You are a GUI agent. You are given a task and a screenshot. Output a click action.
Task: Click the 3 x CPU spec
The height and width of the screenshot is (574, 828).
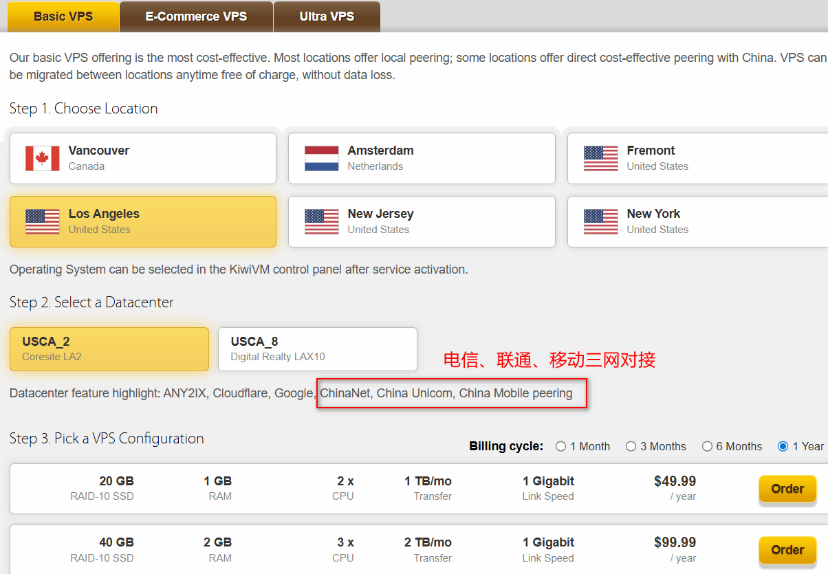[x=343, y=549]
